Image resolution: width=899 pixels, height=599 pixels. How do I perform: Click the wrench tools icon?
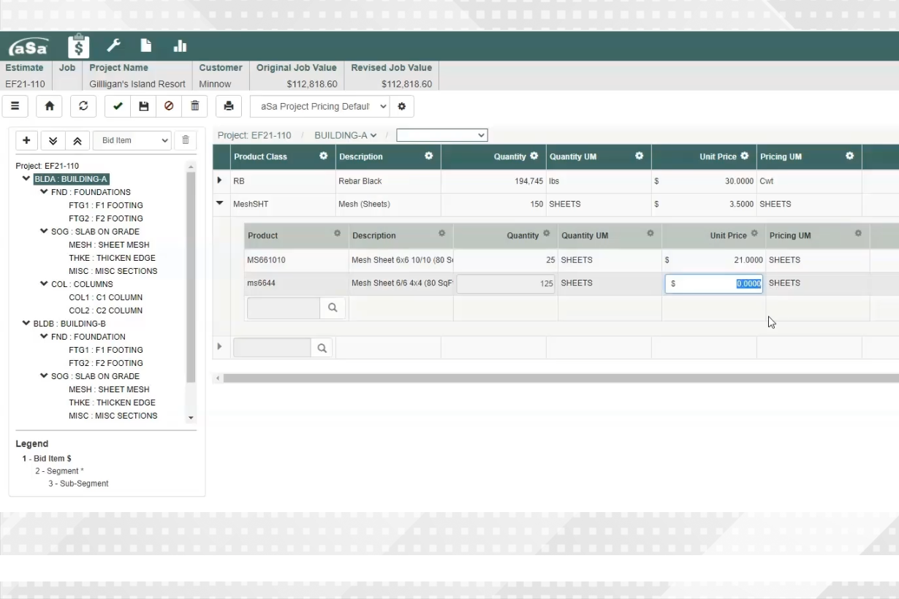click(x=113, y=46)
